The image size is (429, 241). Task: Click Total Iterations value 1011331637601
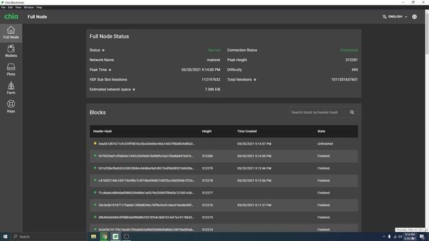[344, 80]
